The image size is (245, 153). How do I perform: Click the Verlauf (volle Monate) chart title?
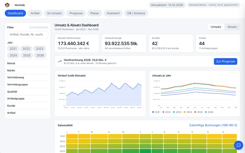[x=72, y=75]
